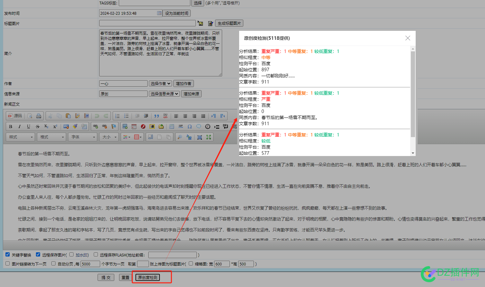The height and width of the screenshot is (287, 485).
Task: Insert an image into article
Action: [125, 126]
